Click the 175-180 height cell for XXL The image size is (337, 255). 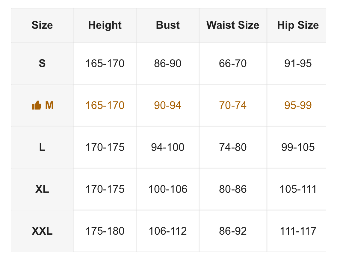coord(105,231)
